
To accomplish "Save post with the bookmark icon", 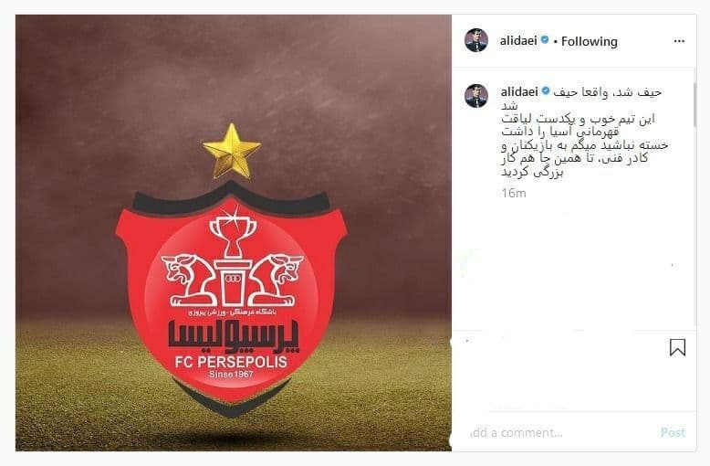I will [x=677, y=348].
